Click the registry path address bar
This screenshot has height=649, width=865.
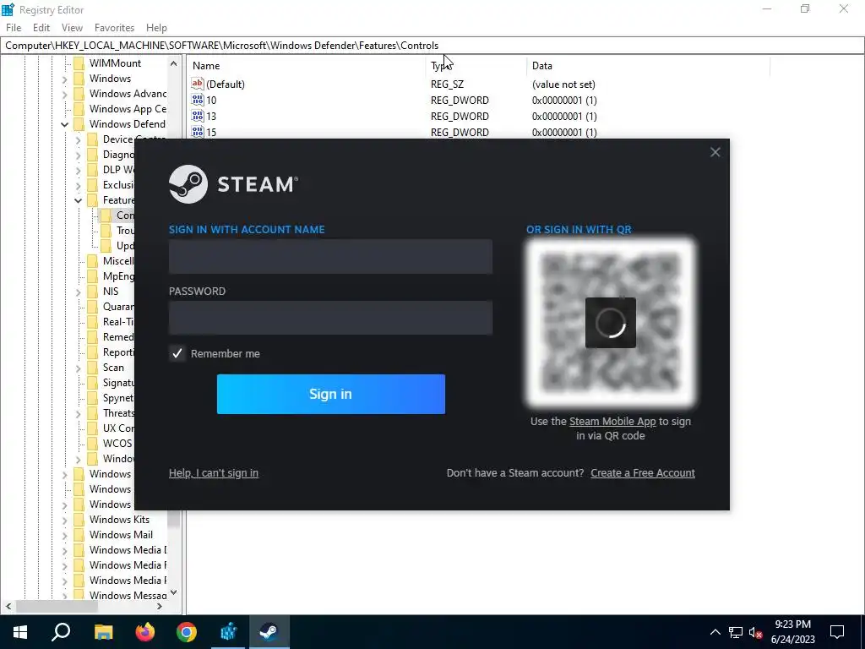pos(432,46)
